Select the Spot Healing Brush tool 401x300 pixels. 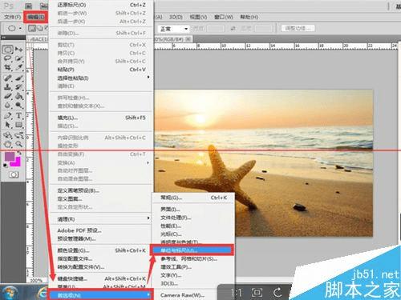[x=8, y=78]
